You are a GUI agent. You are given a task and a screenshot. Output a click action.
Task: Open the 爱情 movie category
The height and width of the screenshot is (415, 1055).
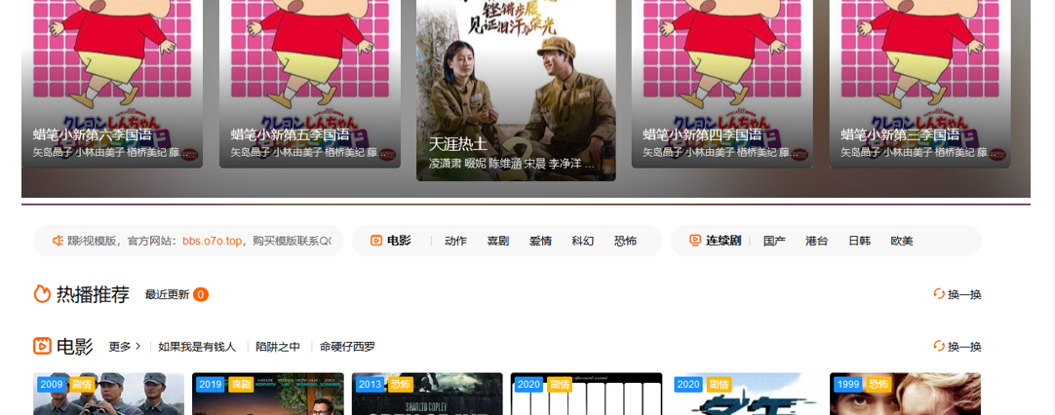pyautogui.click(x=540, y=241)
